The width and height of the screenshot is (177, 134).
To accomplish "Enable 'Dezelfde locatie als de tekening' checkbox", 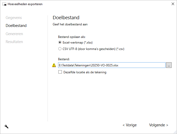I will pyautogui.click(x=60, y=72).
